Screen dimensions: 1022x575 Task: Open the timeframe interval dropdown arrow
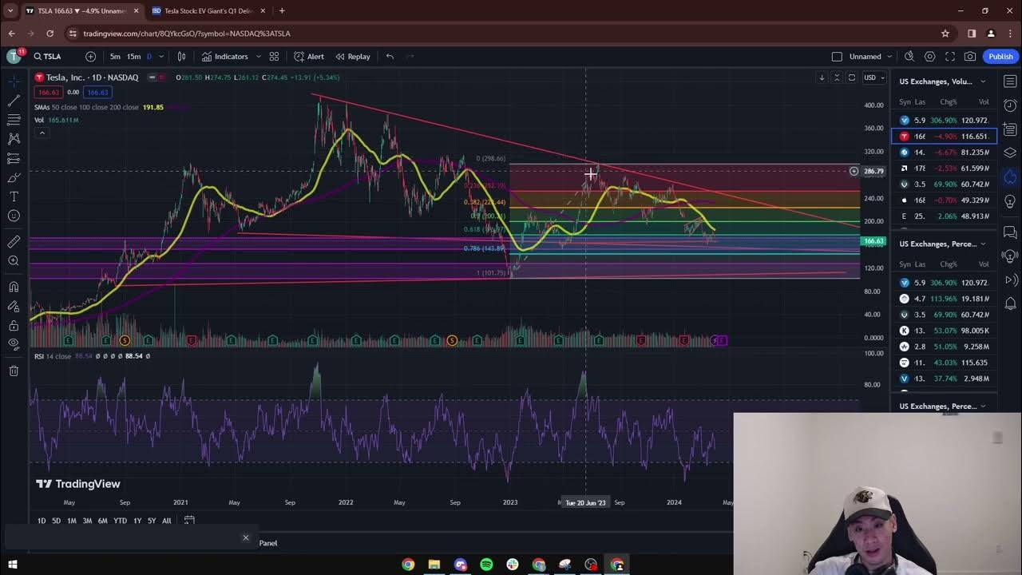pyautogui.click(x=161, y=57)
